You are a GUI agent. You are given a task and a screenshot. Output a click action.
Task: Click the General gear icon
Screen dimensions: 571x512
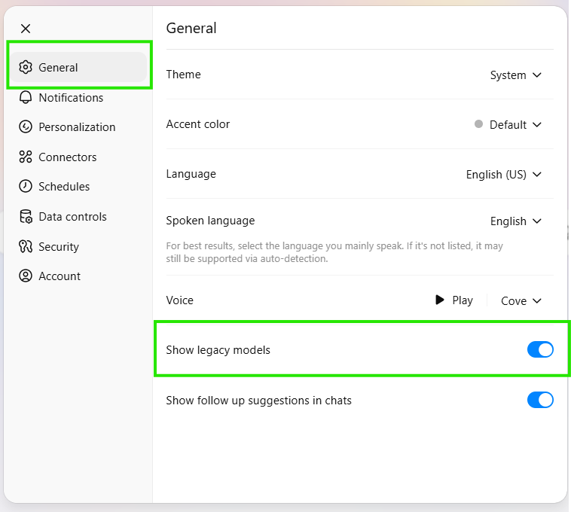coord(26,68)
